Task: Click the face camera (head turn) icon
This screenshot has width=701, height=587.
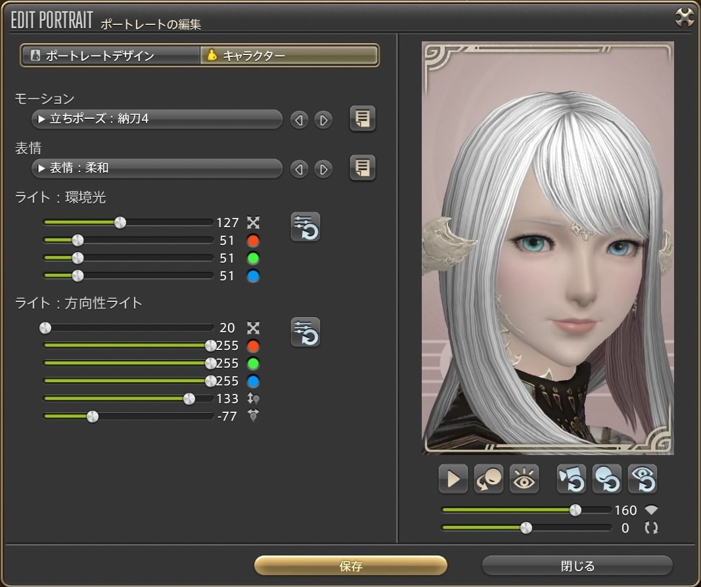Action: [x=489, y=479]
